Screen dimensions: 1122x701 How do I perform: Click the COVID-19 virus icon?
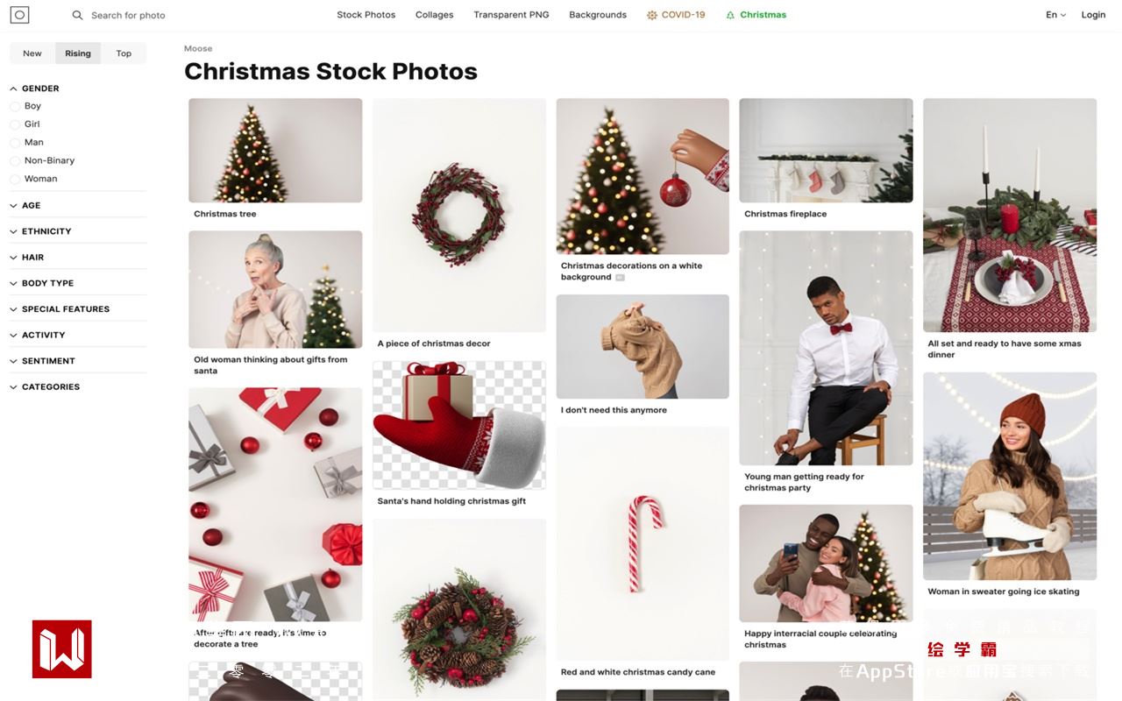tap(652, 15)
